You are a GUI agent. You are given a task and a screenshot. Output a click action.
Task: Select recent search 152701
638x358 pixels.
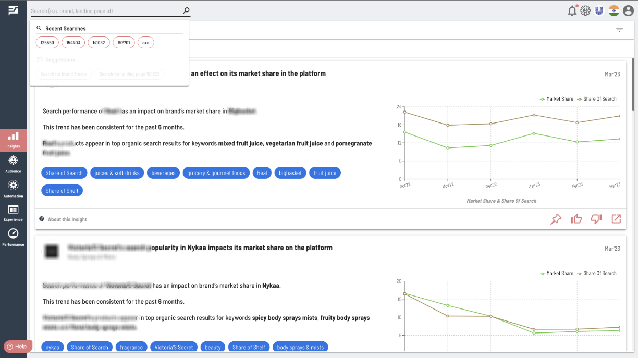click(124, 43)
